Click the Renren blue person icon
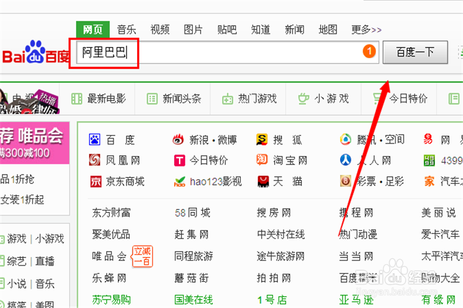Image resolution: width=463 pixels, height=308 pixels. coord(345,160)
